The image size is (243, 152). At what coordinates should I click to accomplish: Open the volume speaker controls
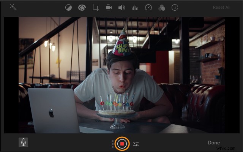tap(121, 8)
